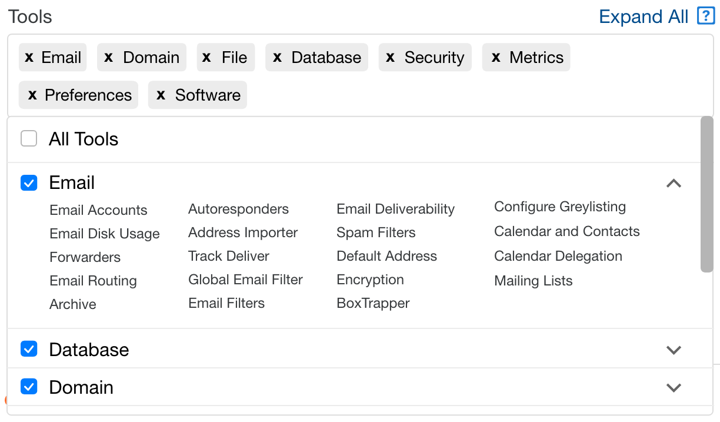Click the Expand All link
The width and height of the screenshot is (720, 422).
(644, 16)
